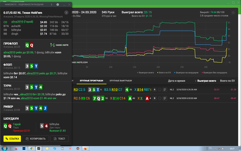
Task: Click -$2.01 result in hands table
Action: tap(216, 90)
